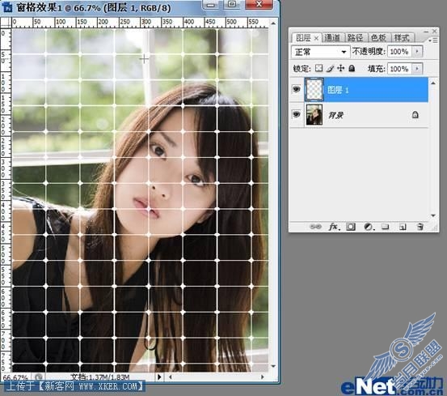Minimize the Layers panel

(426, 31)
